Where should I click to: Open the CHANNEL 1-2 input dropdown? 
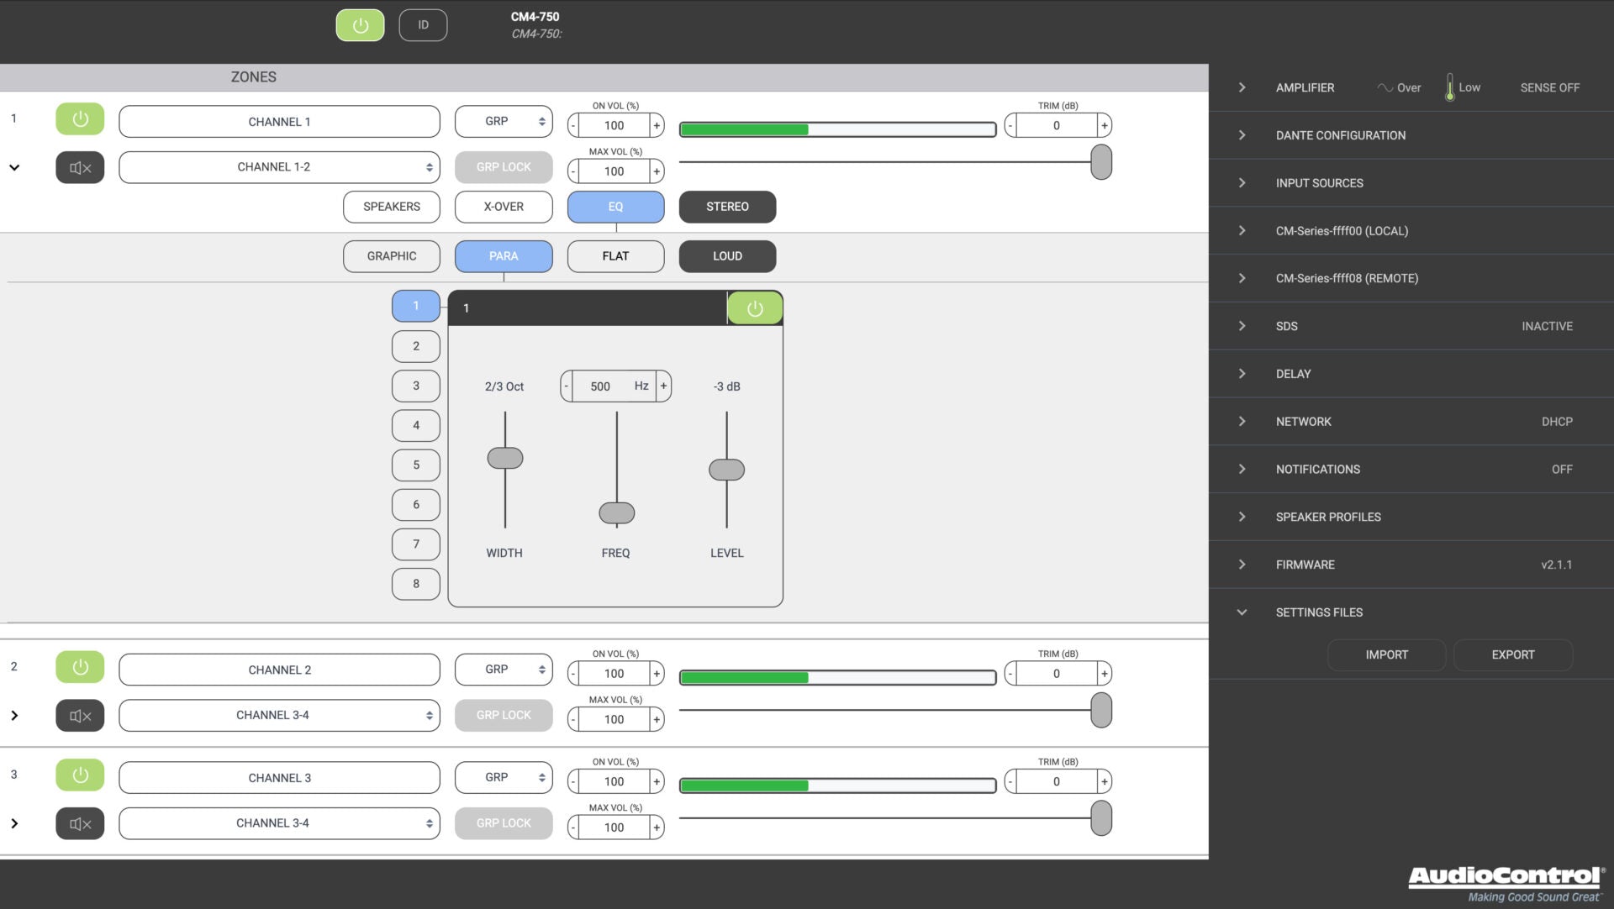[279, 167]
